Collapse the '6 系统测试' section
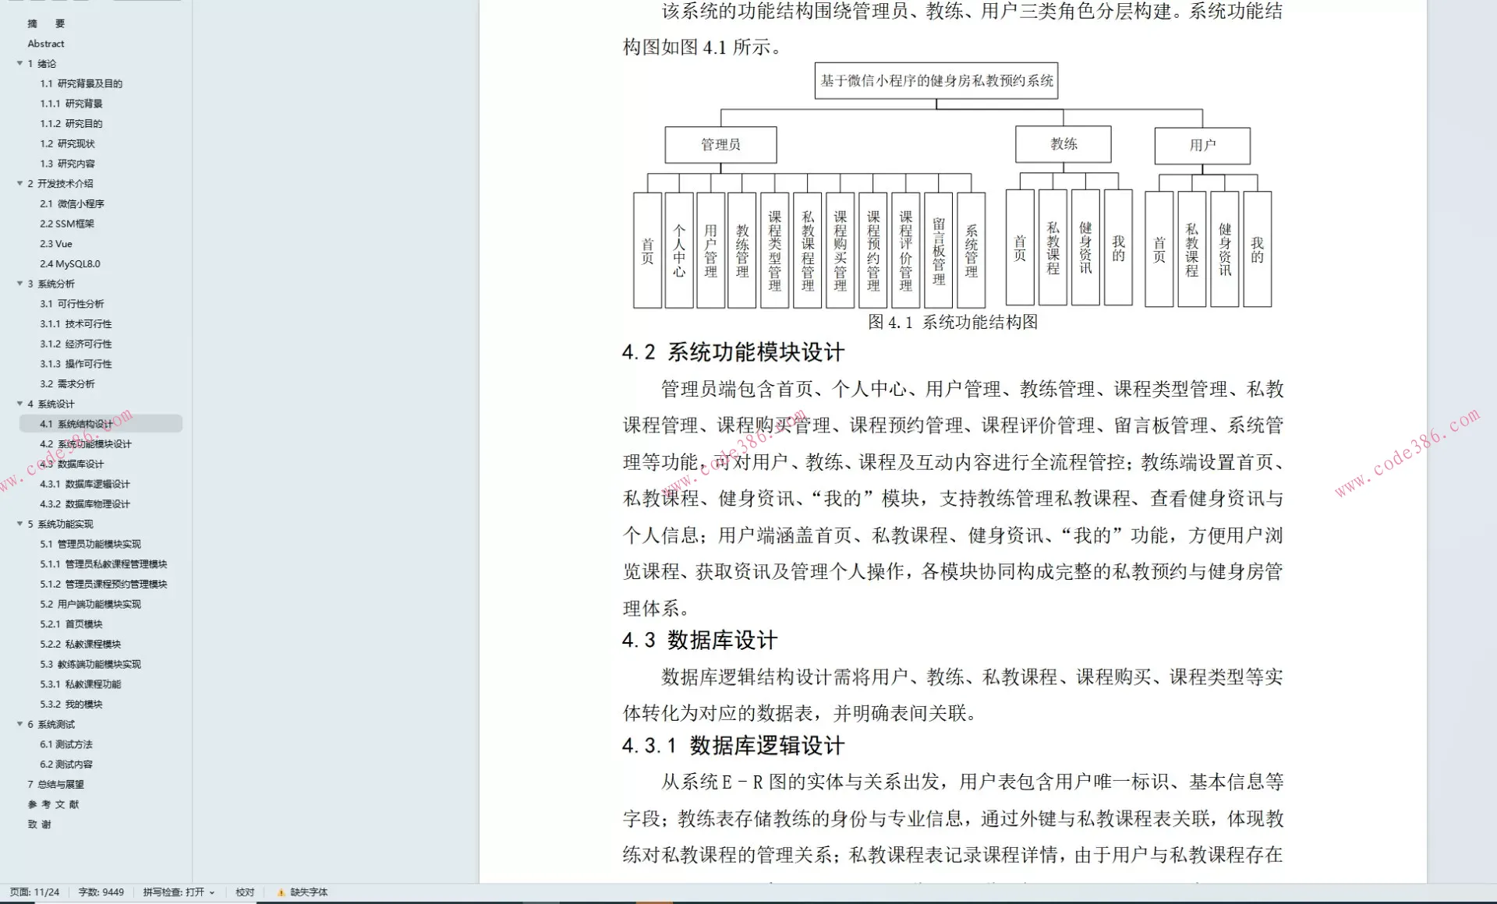Viewport: 1497px width, 904px height. tap(19, 724)
